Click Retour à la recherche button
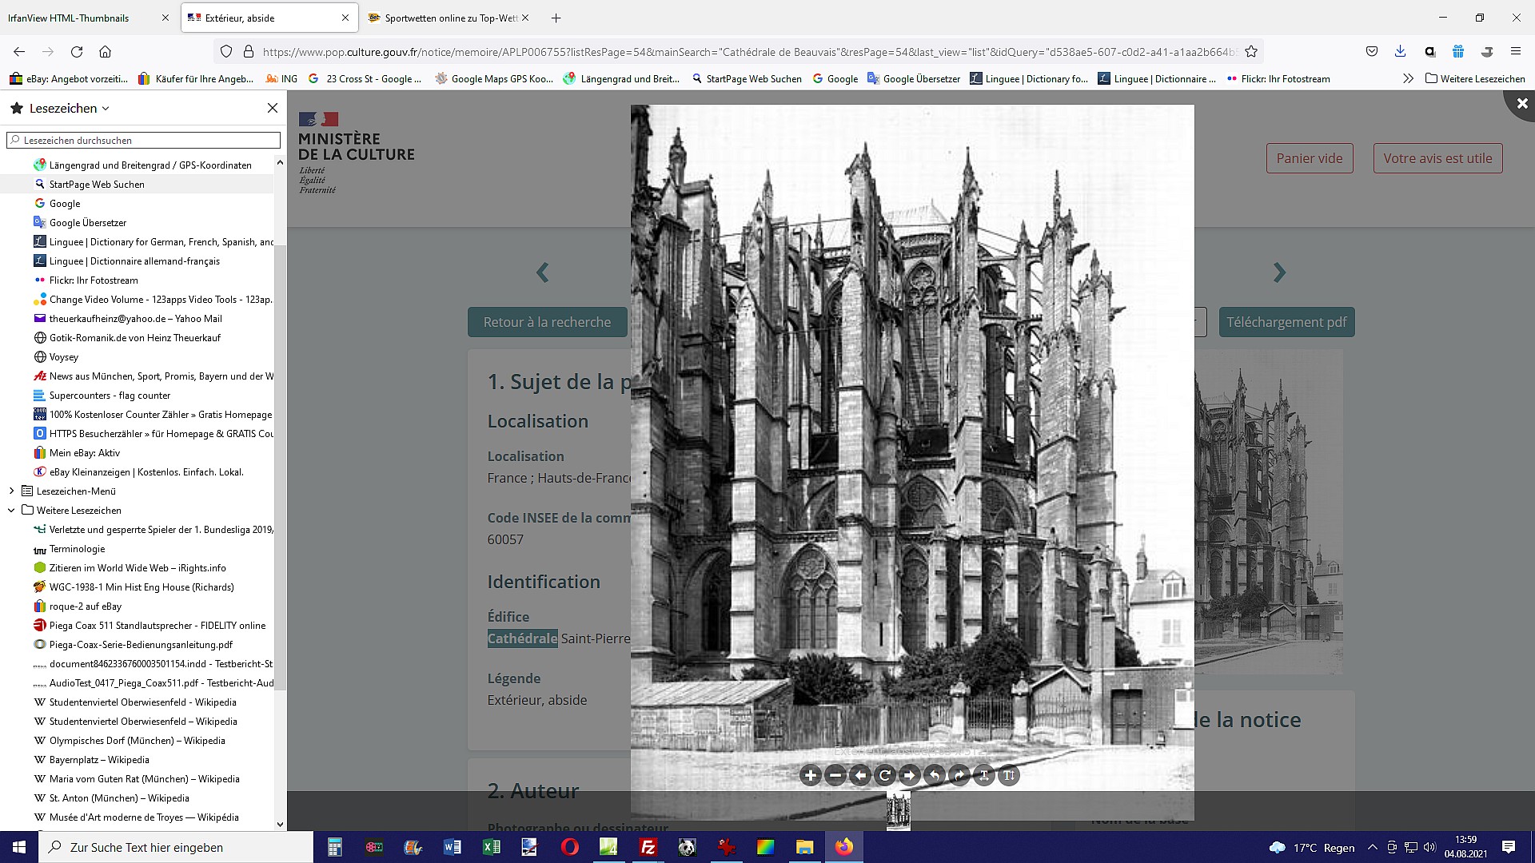Screen dimensions: 1535x863 (x=547, y=322)
